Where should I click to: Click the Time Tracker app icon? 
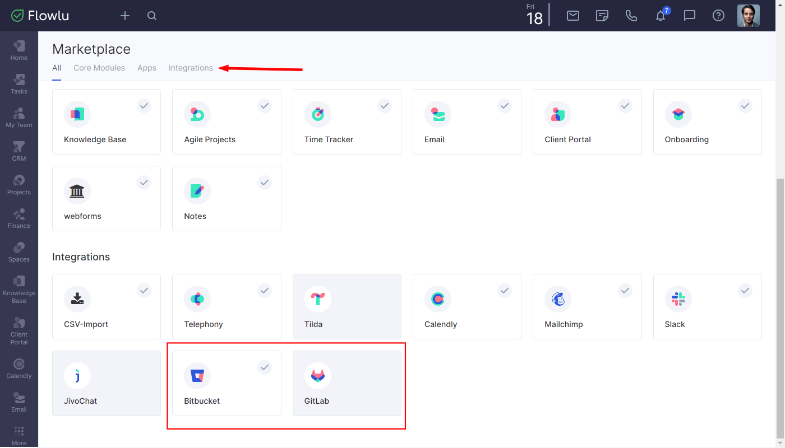[x=318, y=114]
